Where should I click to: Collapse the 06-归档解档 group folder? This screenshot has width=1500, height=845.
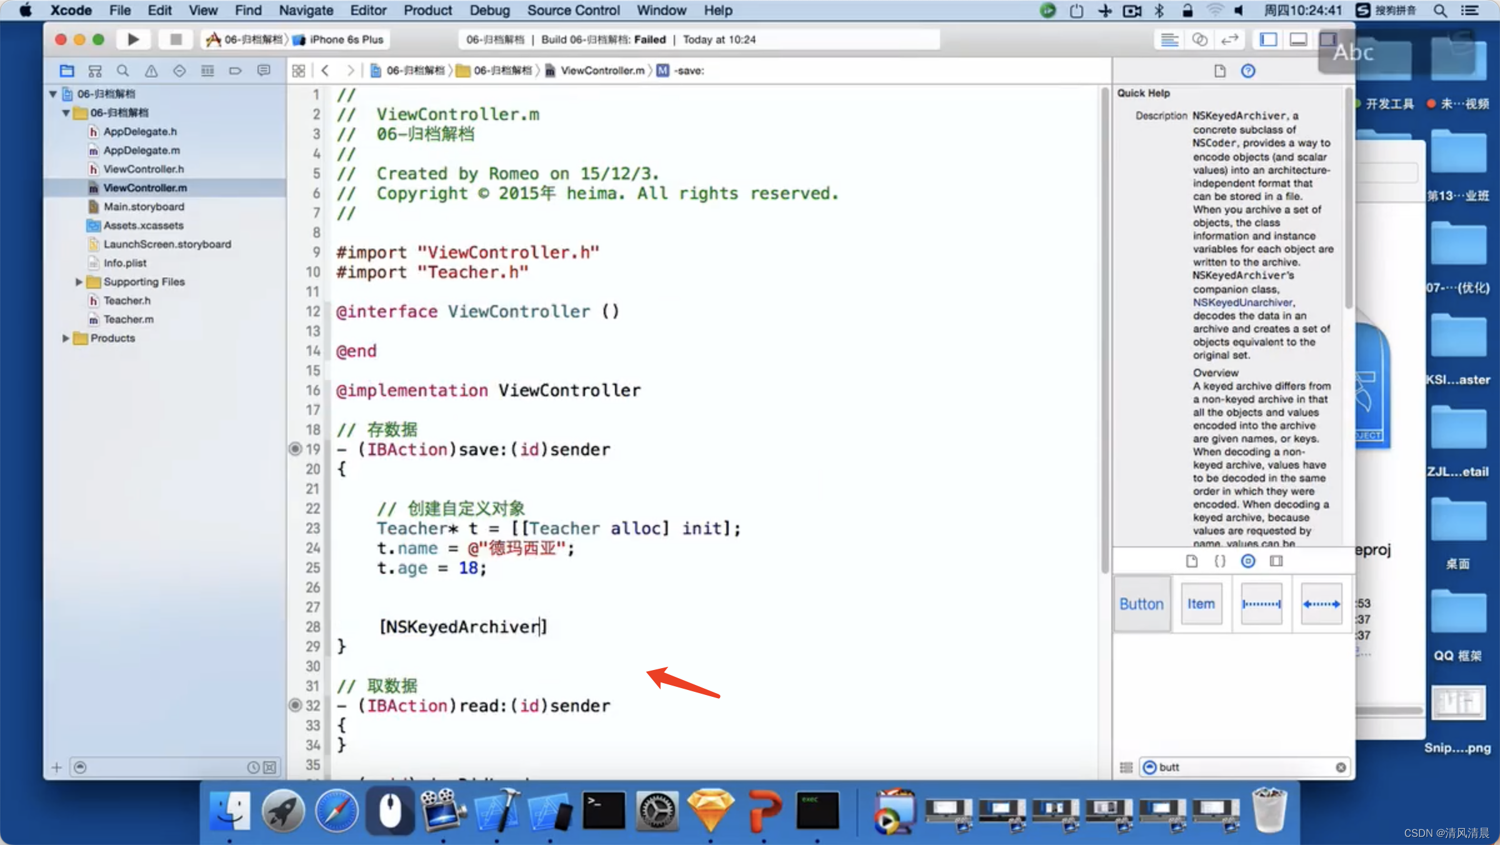point(66,112)
